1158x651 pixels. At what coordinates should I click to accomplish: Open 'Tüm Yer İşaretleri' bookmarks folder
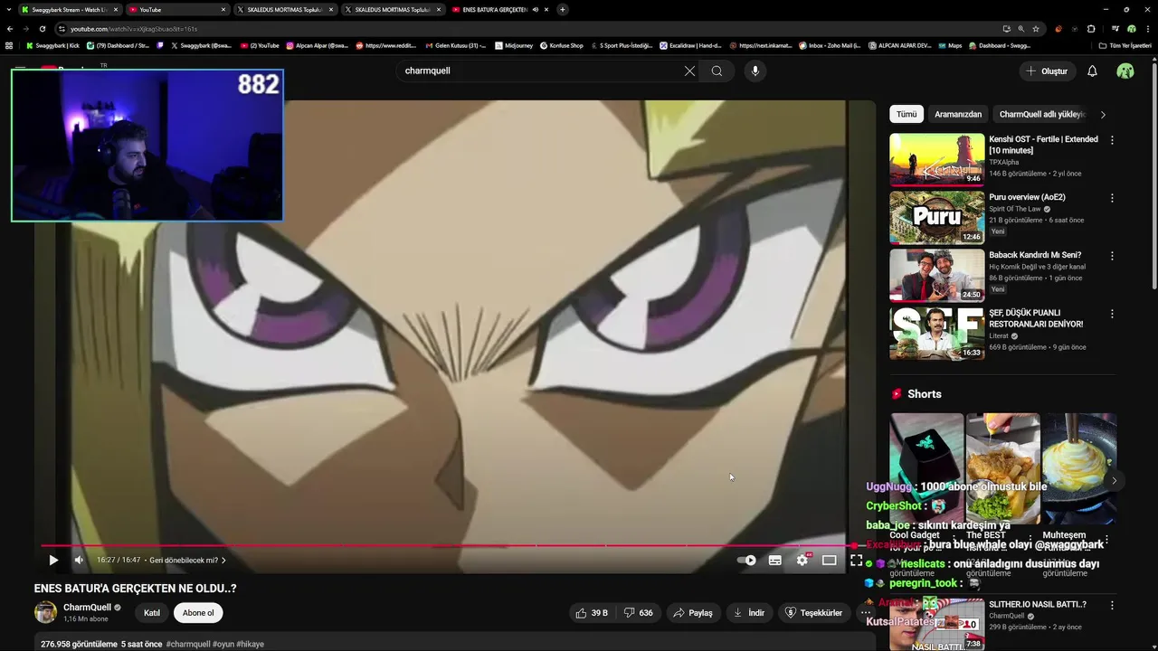[x=1125, y=45]
